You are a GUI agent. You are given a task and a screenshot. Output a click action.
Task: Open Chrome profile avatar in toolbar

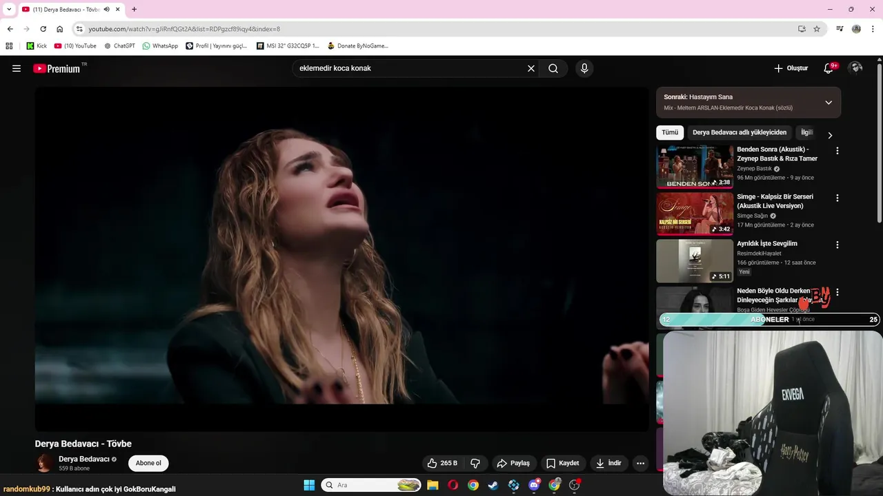[x=856, y=29]
